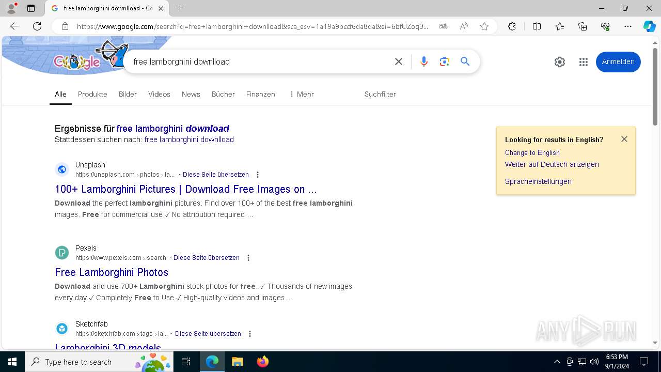Activate the Read aloud icon
This screenshot has width=661, height=372.
(464, 26)
